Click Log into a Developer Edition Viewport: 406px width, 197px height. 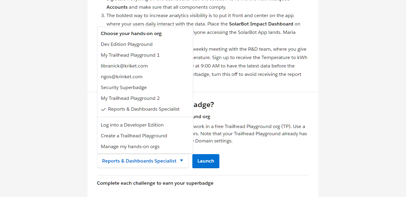tap(132, 125)
